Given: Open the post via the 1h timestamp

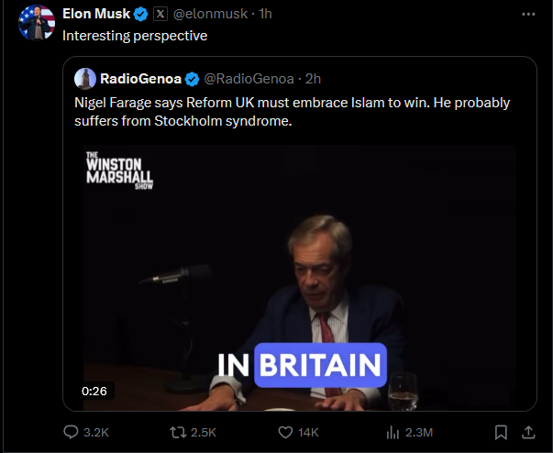Looking at the screenshot, I should pos(265,15).
